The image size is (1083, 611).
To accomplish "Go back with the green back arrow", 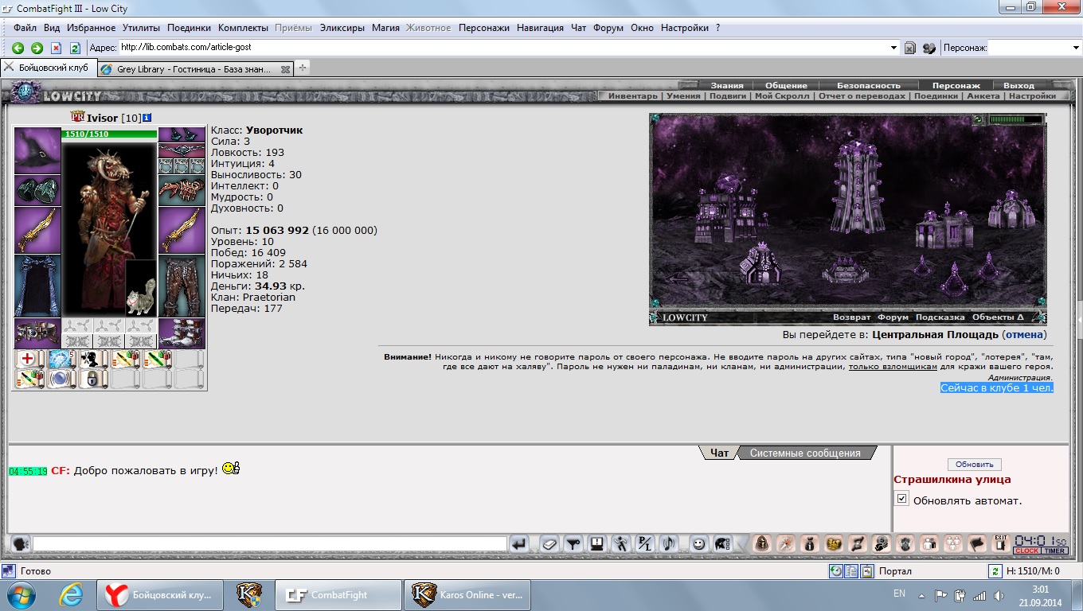I will pyautogui.click(x=18, y=48).
